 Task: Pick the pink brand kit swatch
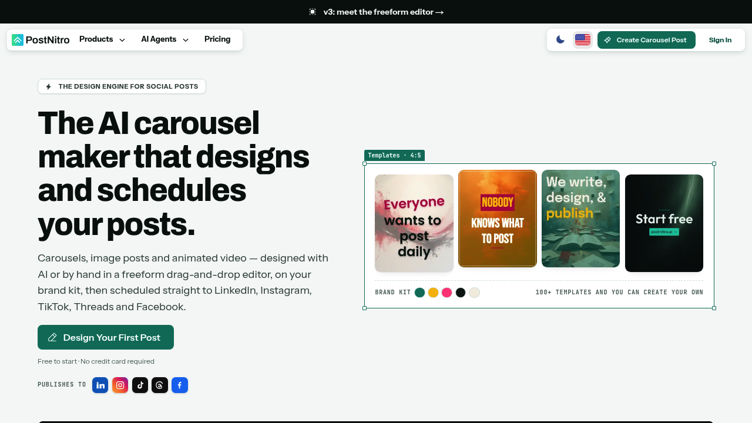[447, 293]
